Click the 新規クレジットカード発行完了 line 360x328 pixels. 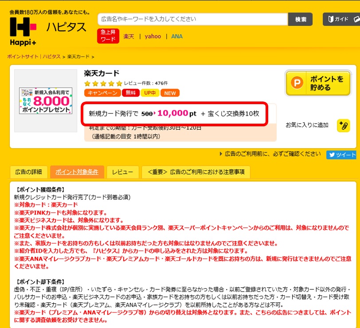click(x=72, y=197)
